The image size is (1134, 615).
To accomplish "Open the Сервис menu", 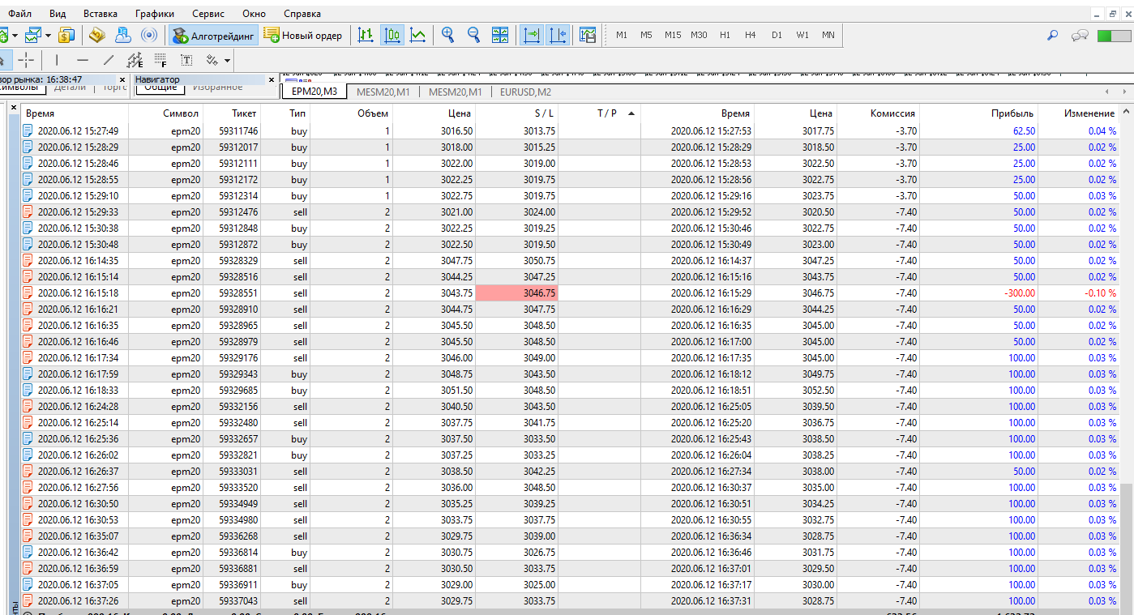I will [x=208, y=14].
